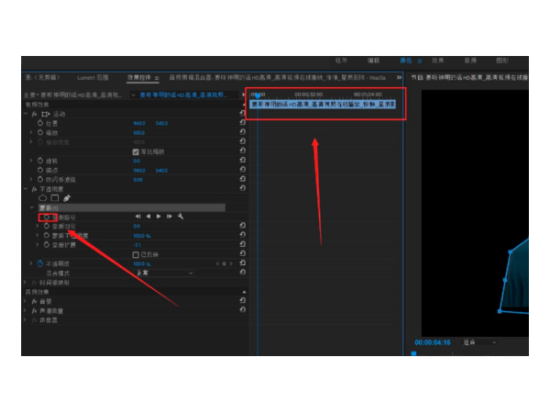Enable the mask Inverted checkbox (已反转)
Image resolution: width=550 pixels, height=413 pixels.
[137, 254]
